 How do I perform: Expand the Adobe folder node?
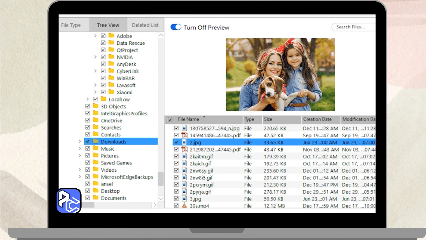(95, 36)
